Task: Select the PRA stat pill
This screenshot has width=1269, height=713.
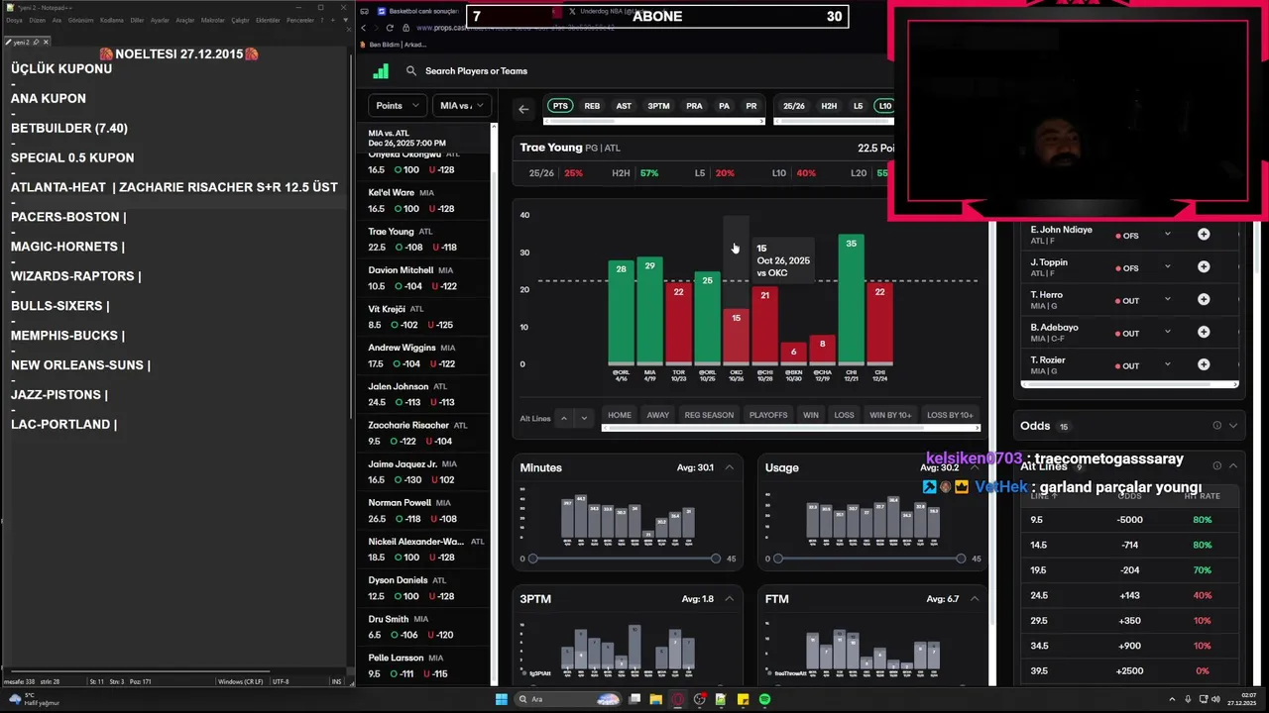Action: (x=694, y=106)
